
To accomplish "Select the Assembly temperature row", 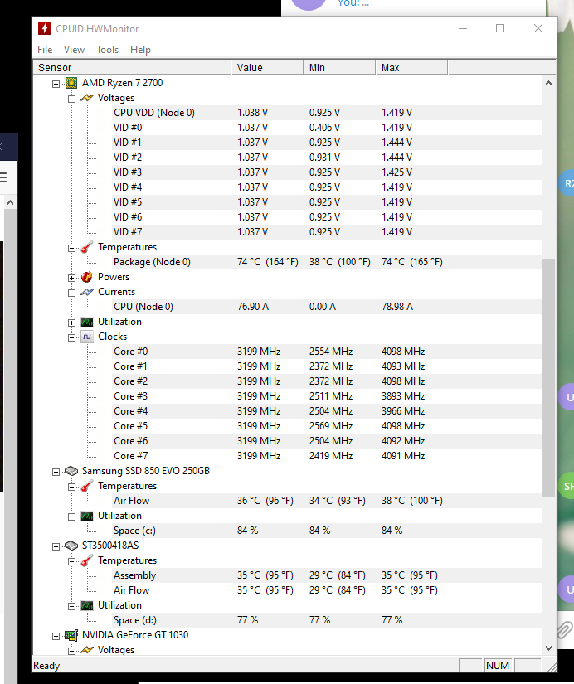I will coord(327,575).
